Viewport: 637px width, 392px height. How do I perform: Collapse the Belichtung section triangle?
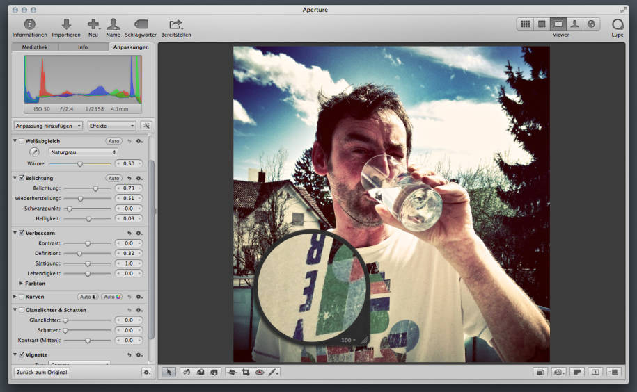click(x=15, y=177)
